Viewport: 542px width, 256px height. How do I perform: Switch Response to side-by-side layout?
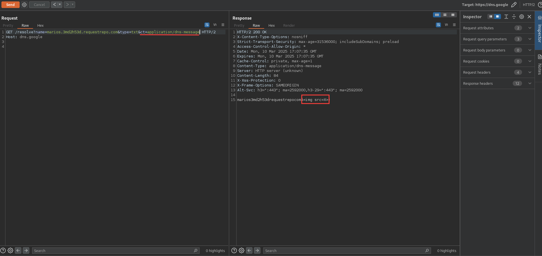click(437, 15)
